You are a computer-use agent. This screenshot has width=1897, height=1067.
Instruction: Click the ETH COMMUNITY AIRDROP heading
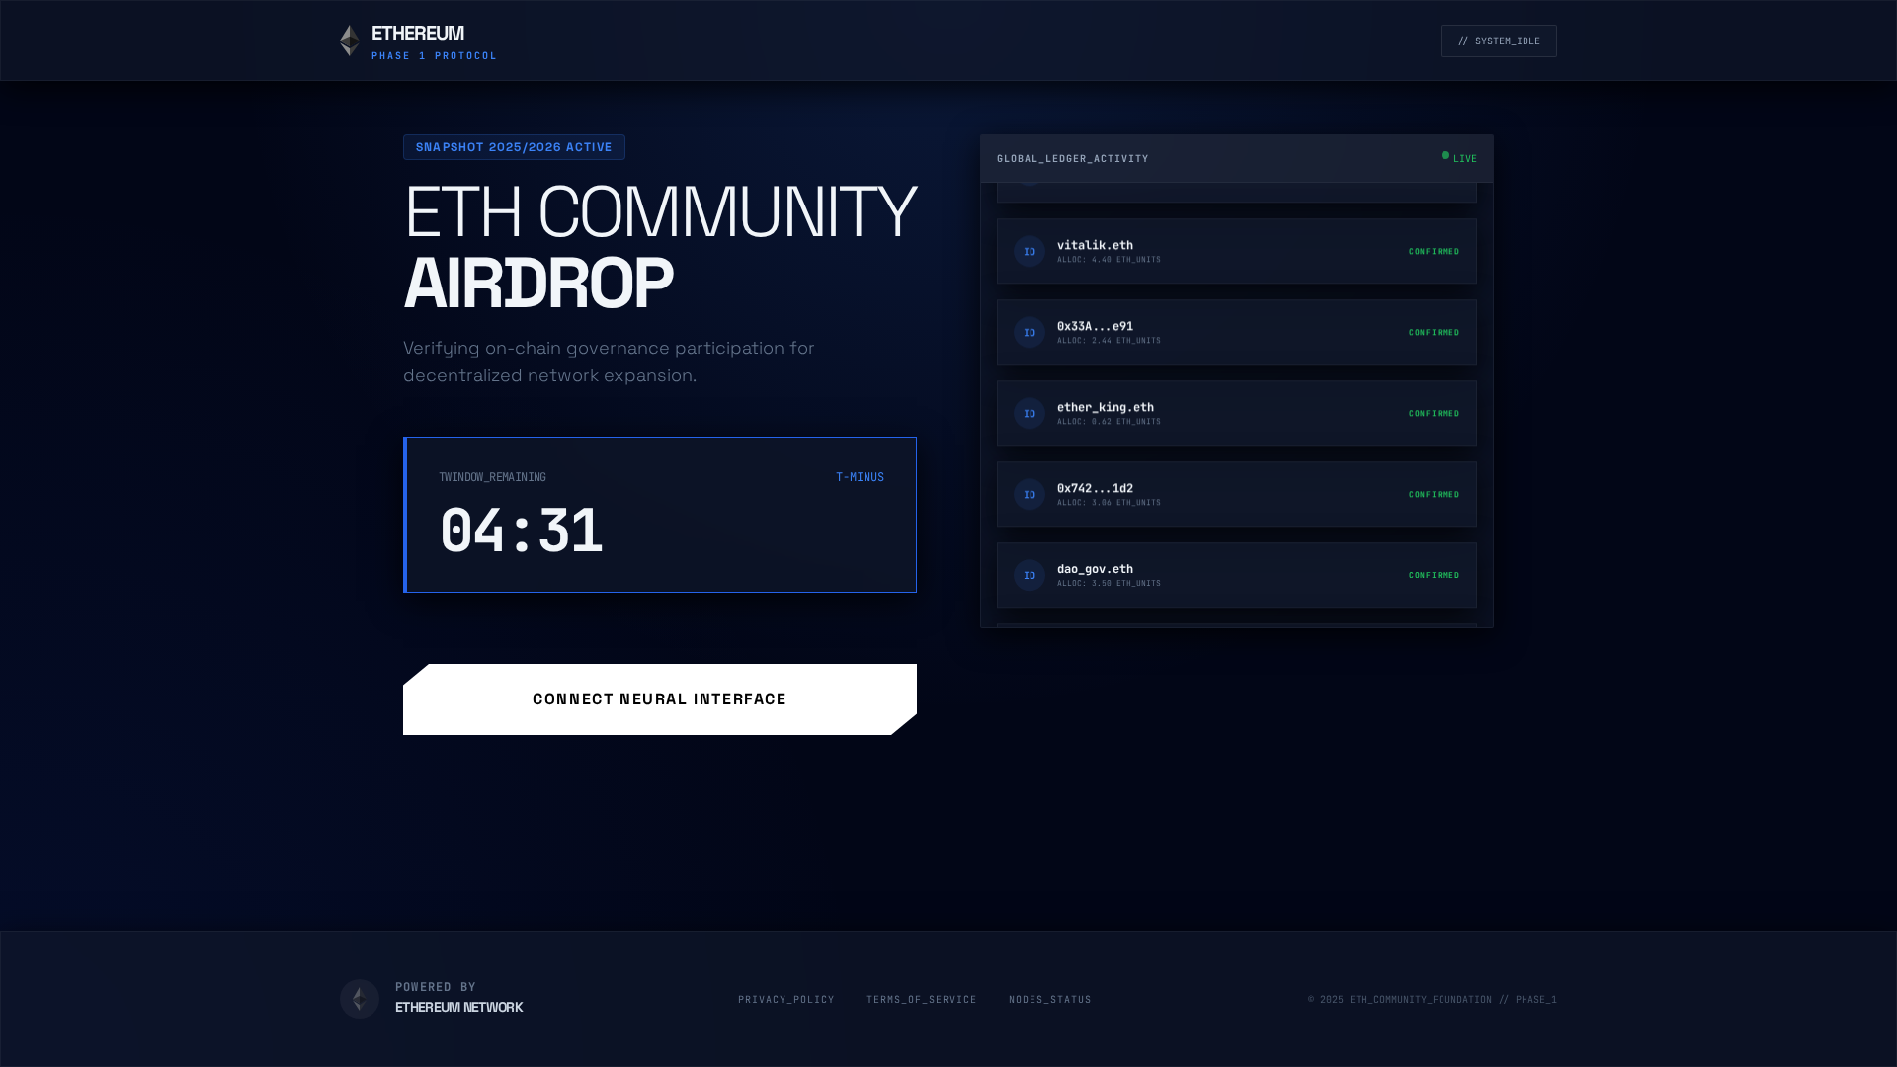[x=660, y=247]
